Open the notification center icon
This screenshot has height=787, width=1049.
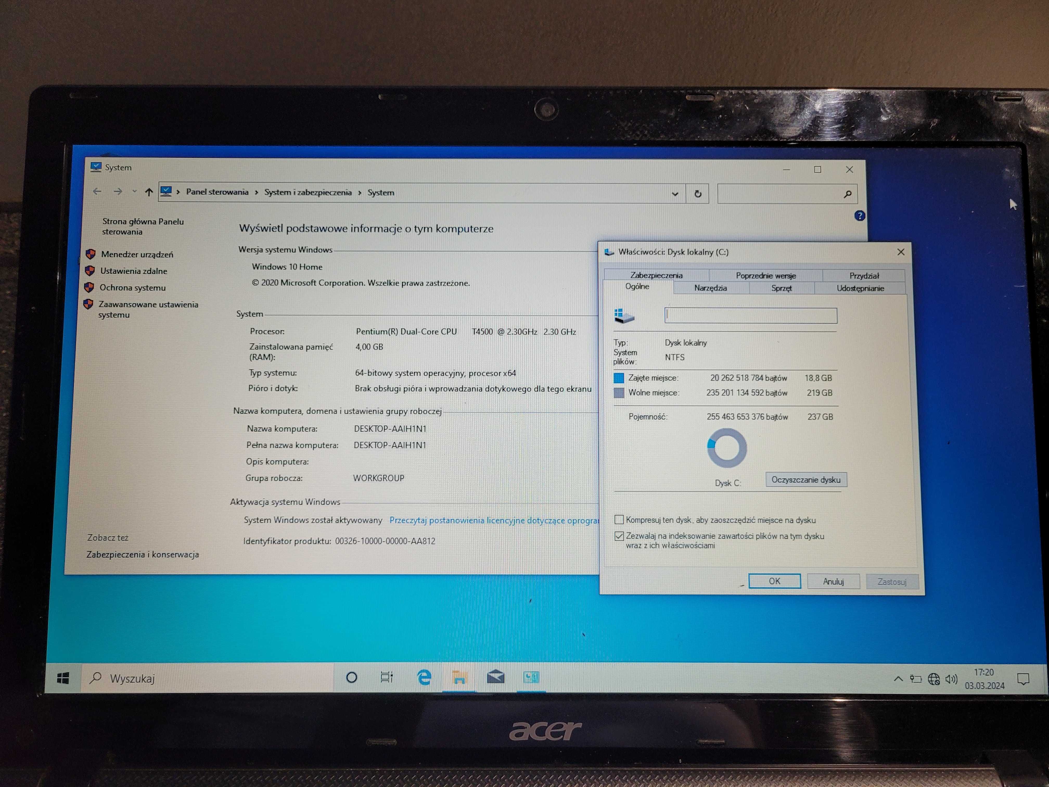[1023, 679]
